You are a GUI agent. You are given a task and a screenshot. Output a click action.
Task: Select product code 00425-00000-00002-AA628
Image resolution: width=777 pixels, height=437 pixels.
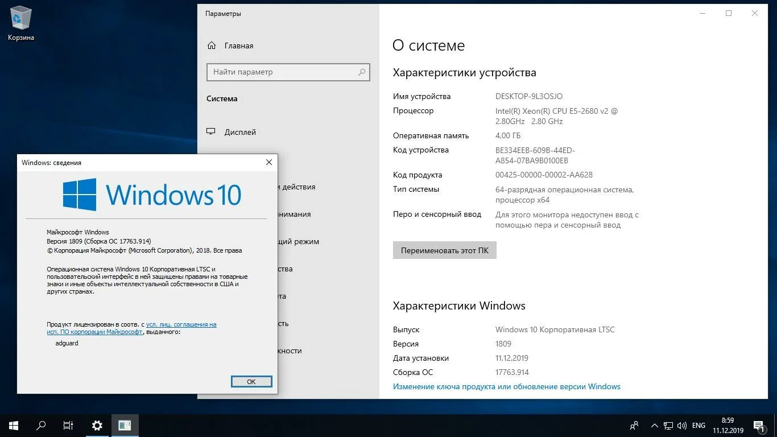point(544,175)
